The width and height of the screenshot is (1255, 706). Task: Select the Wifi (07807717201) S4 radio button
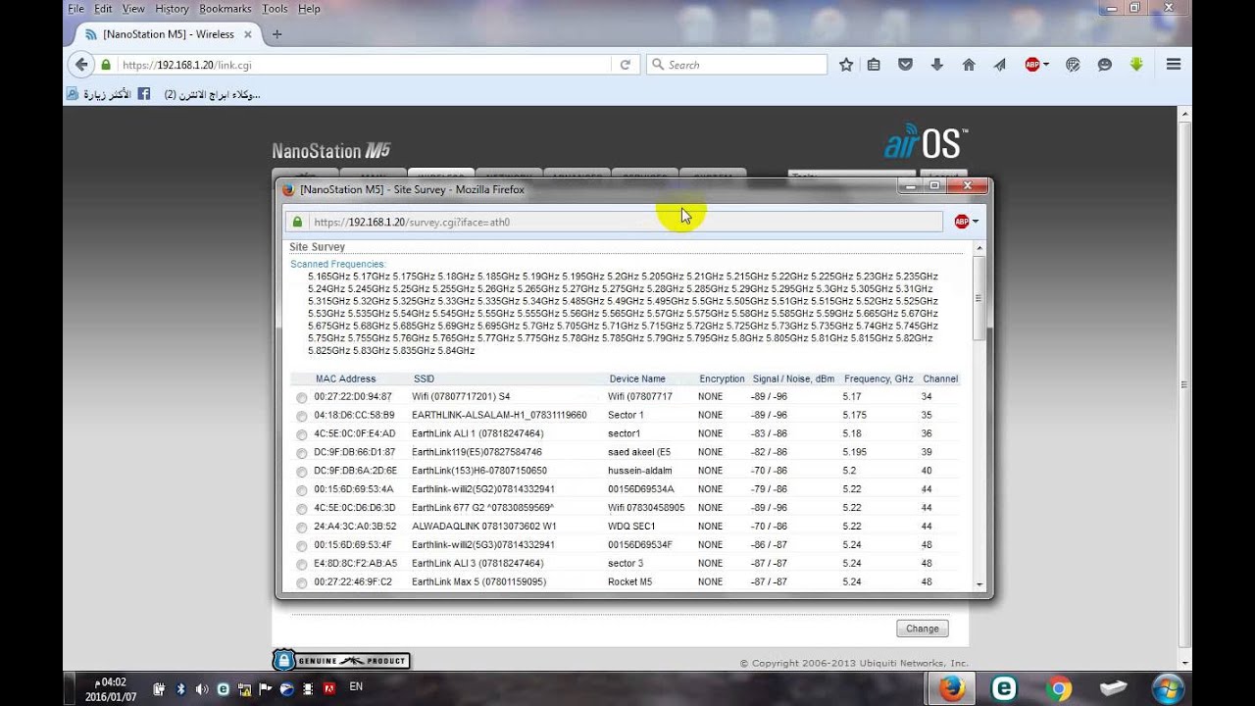302,397
